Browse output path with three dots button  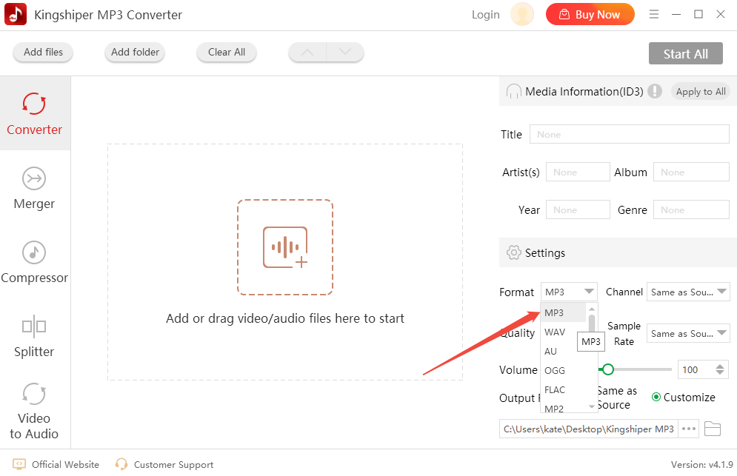point(689,429)
